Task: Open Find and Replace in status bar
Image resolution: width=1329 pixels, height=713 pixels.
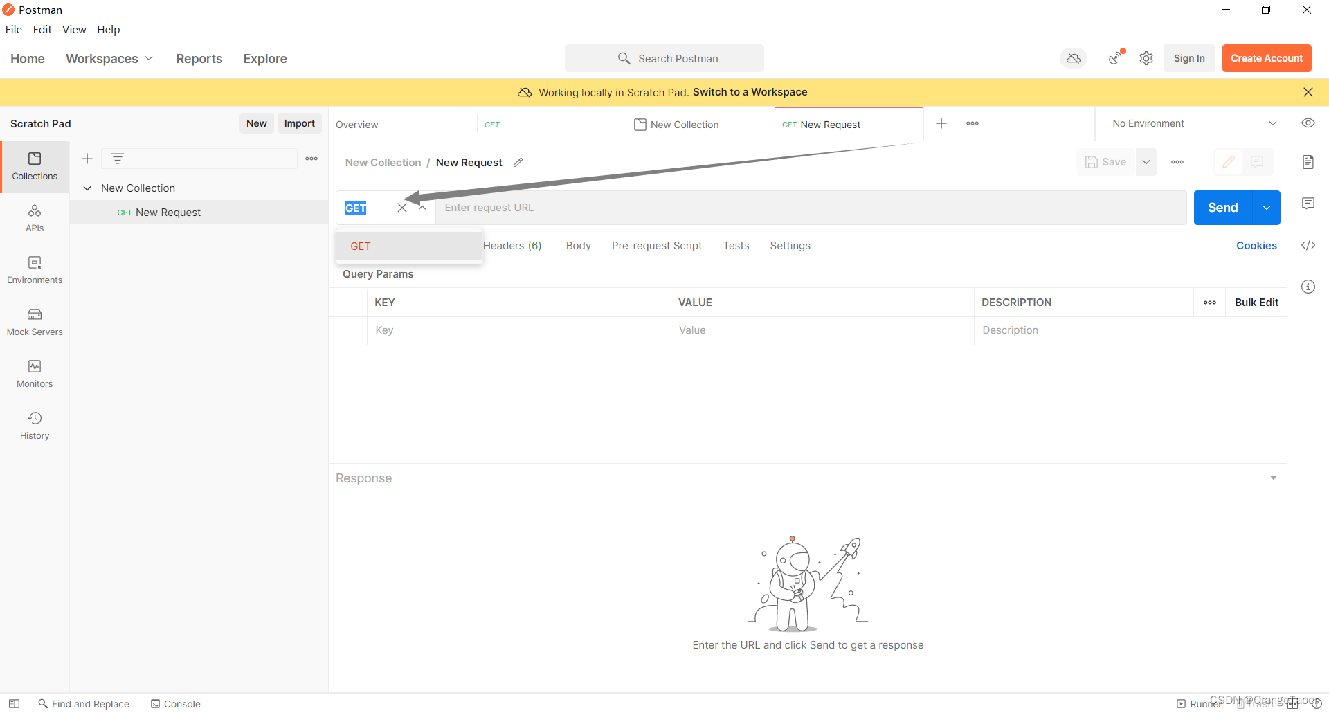Action: click(x=84, y=704)
